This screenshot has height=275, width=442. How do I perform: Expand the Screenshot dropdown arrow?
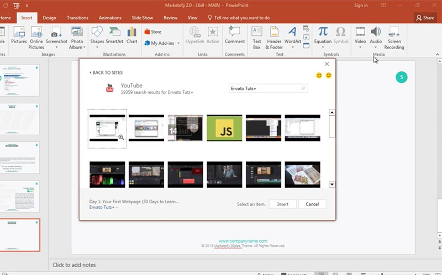tap(56, 47)
